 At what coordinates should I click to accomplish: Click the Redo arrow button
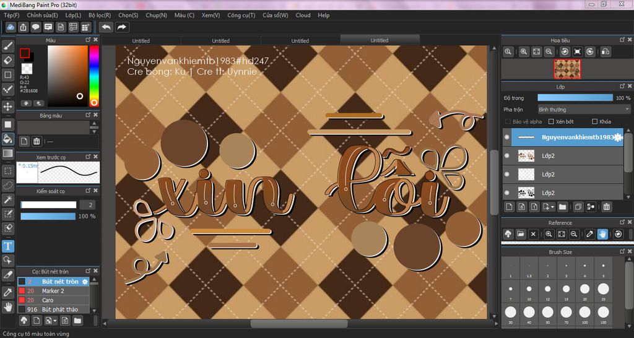[x=121, y=27]
